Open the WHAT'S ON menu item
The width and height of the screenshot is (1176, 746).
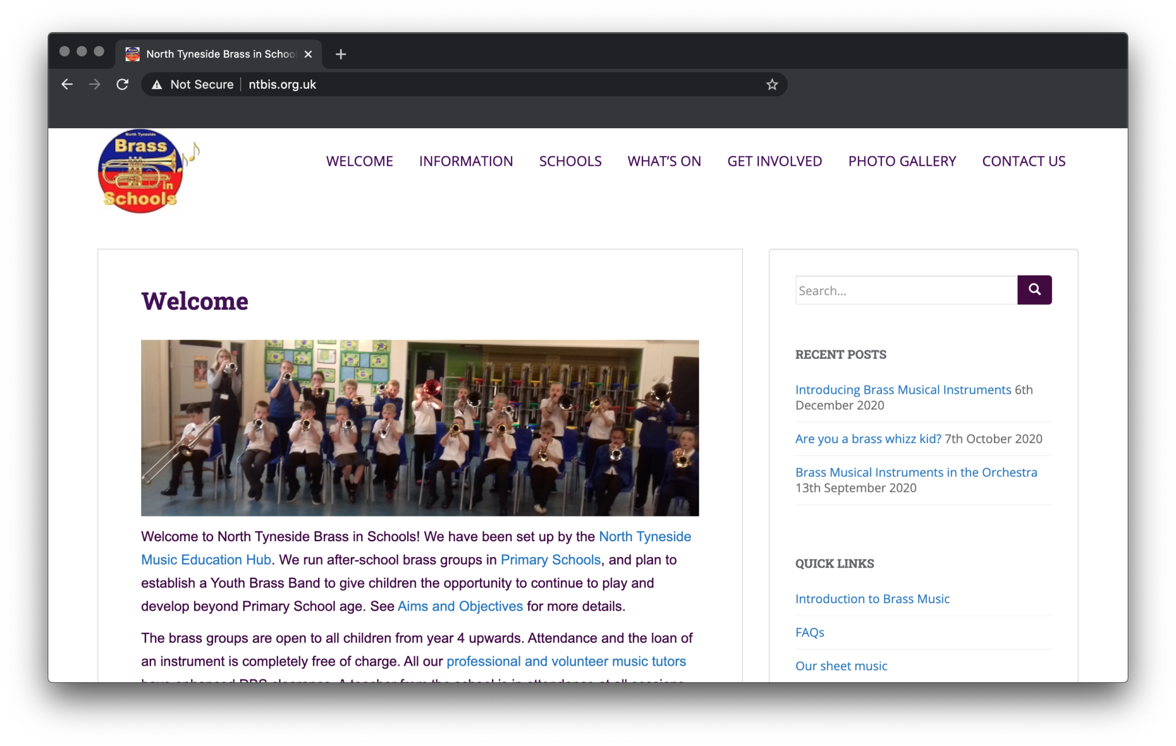tap(664, 161)
